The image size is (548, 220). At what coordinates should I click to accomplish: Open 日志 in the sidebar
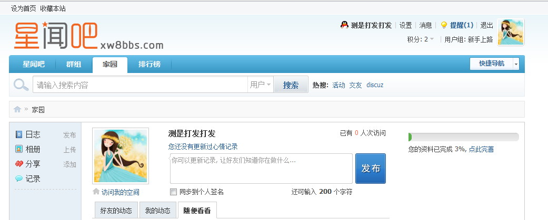point(33,134)
